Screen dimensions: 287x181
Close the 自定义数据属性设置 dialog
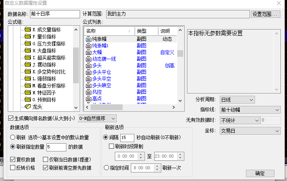(279, 3)
